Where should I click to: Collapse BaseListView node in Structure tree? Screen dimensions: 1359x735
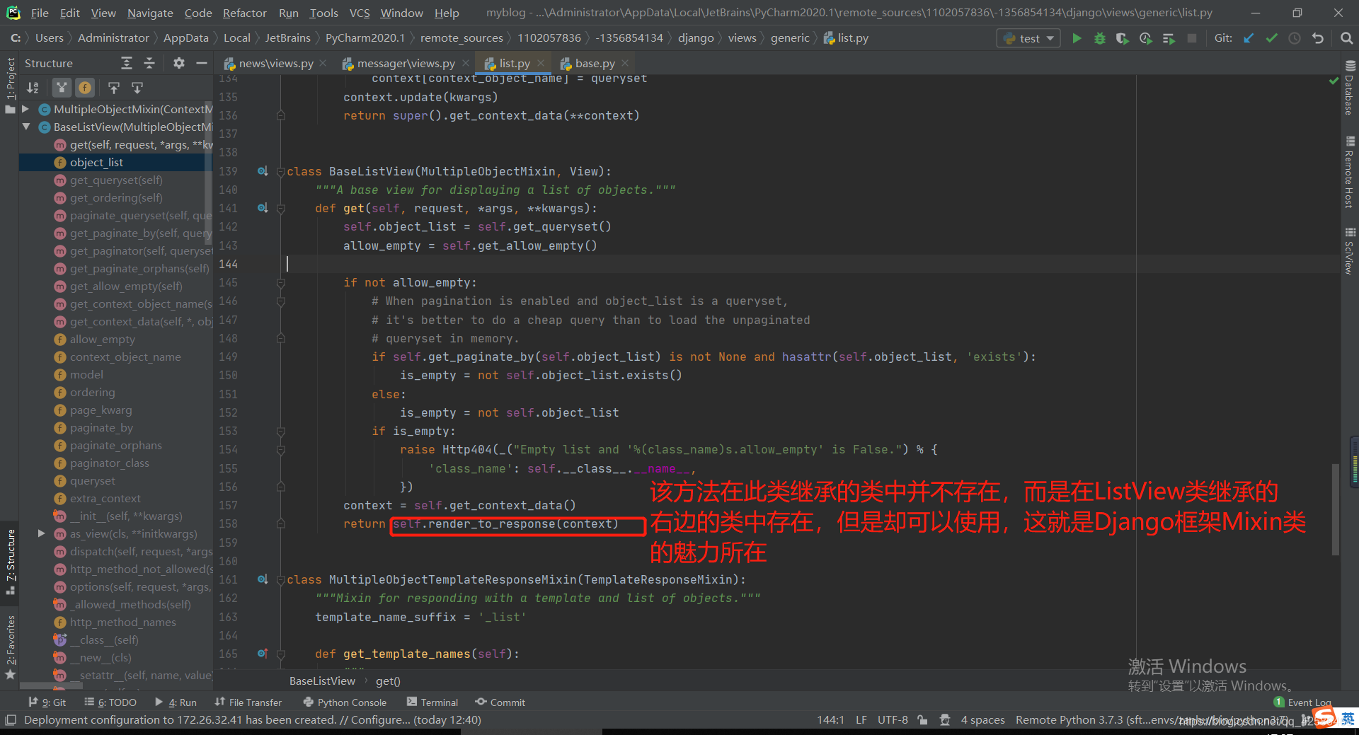coord(26,127)
